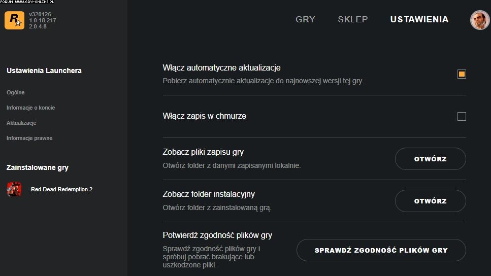Open the installation folder button
Viewport: 491px width, 276px height.
(x=430, y=201)
